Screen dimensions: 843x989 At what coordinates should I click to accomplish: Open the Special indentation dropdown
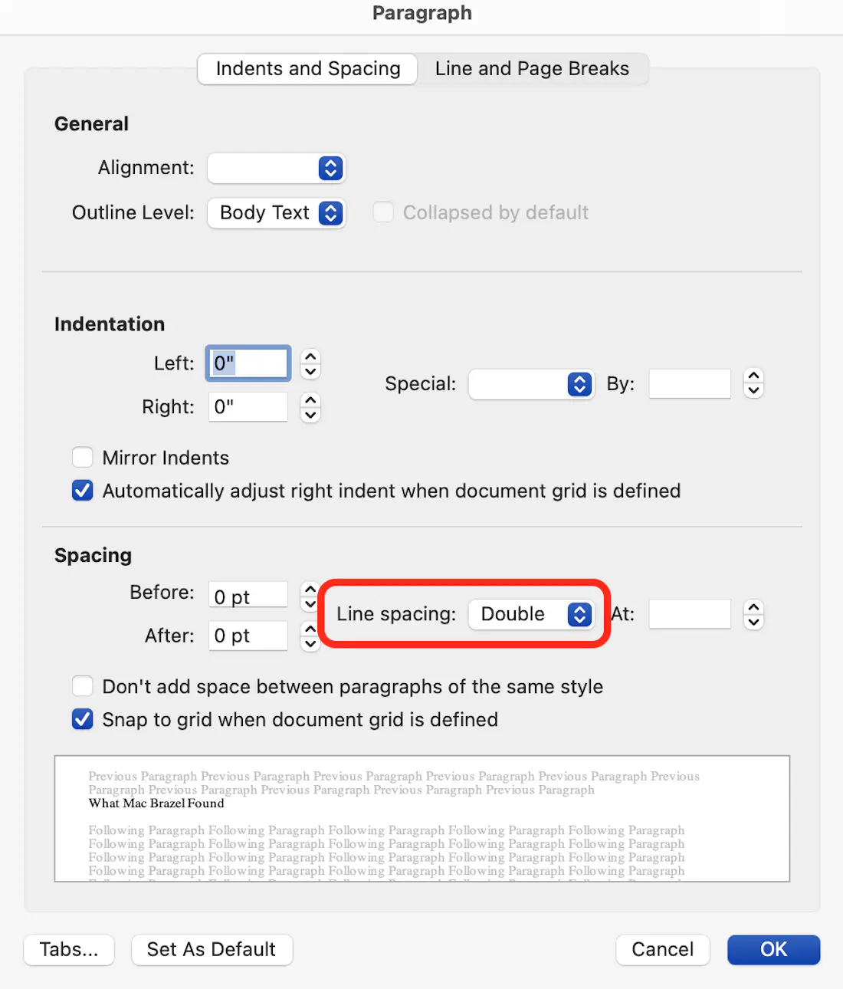click(x=531, y=384)
